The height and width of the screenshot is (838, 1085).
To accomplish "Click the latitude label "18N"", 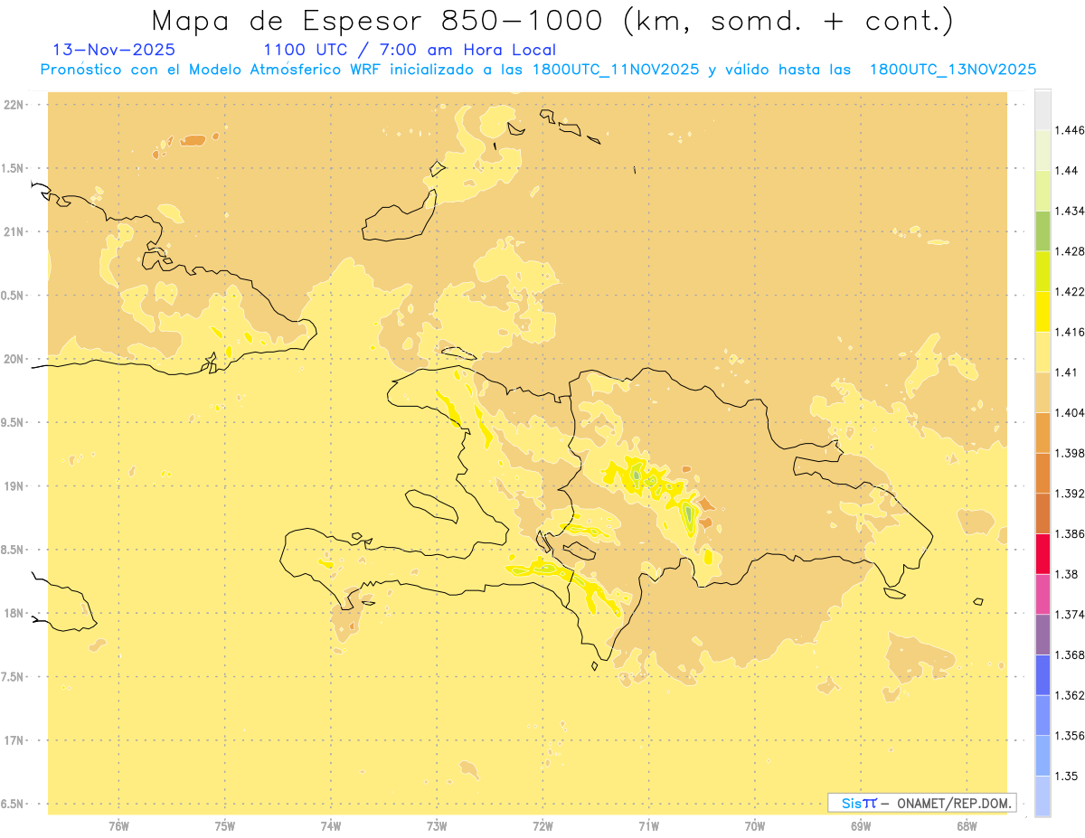I will point(14,614).
